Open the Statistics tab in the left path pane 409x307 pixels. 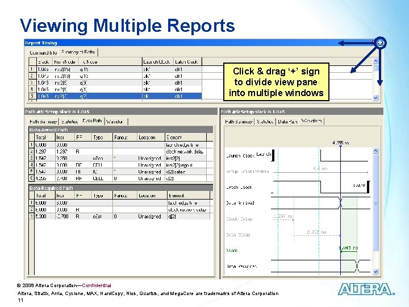[x=70, y=122]
